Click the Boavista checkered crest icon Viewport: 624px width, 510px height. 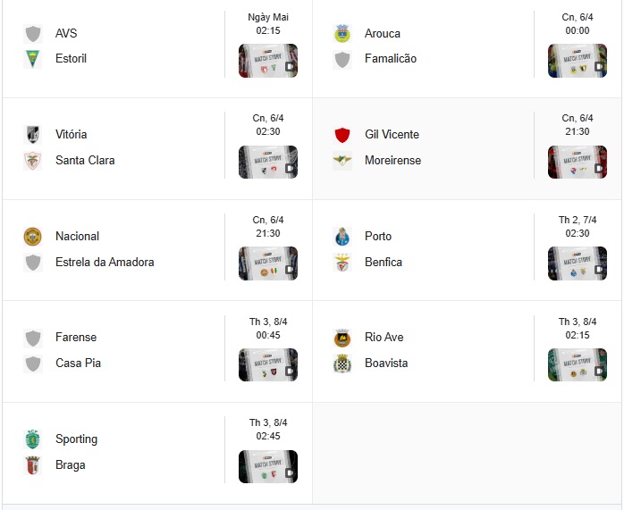click(342, 364)
